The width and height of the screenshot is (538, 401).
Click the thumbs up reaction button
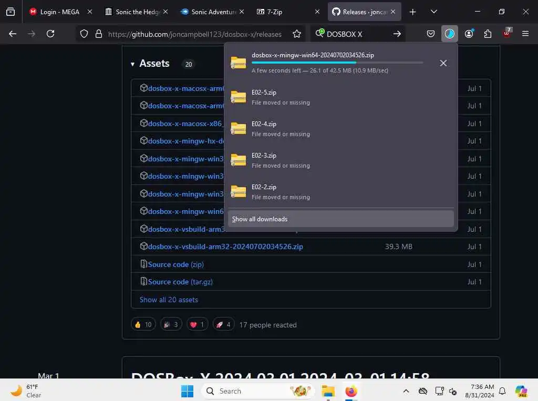coord(143,324)
